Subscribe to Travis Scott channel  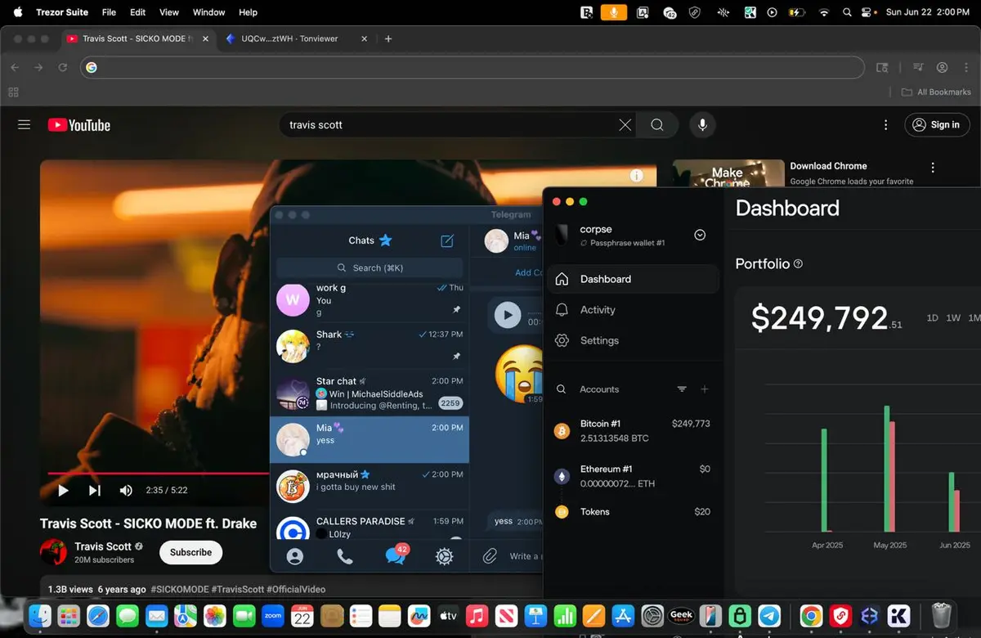[x=190, y=552]
